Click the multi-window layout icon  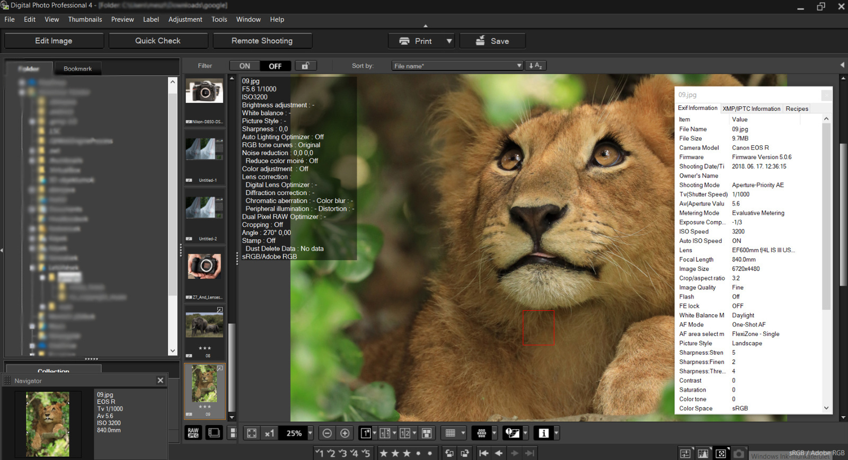(x=427, y=433)
